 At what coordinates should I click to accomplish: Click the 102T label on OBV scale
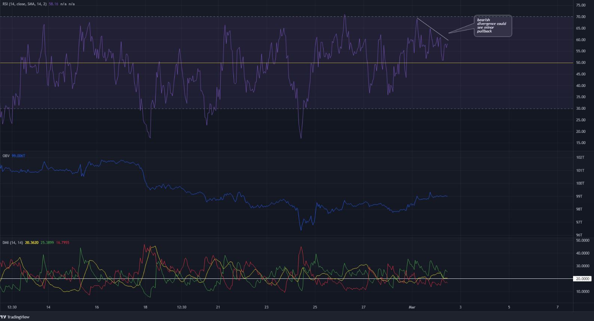click(x=579, y=158)
